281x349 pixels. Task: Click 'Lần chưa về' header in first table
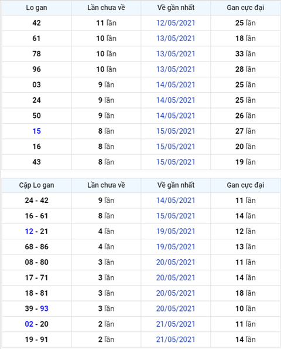[106, 8]
